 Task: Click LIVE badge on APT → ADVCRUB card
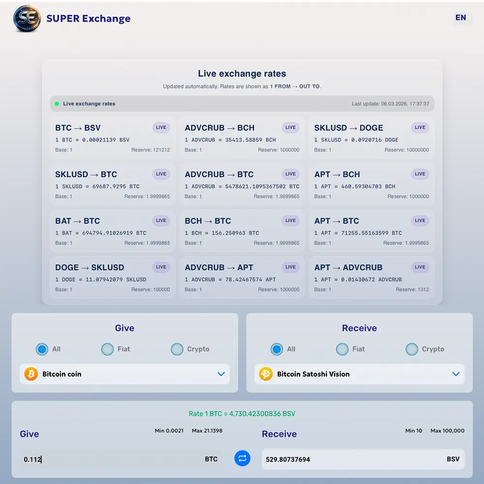[x=420, y=267]
